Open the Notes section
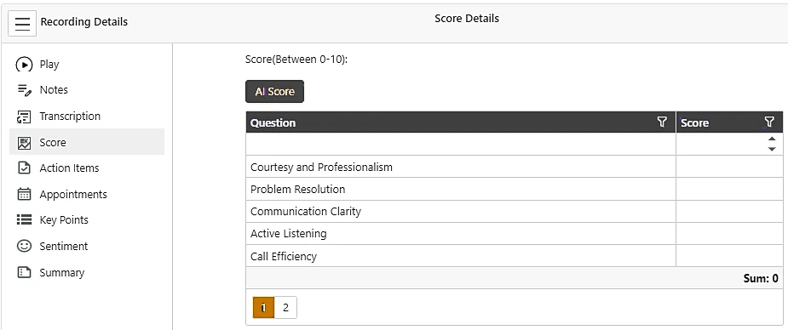This screenshot has width=788, height=330. (86, 90)
